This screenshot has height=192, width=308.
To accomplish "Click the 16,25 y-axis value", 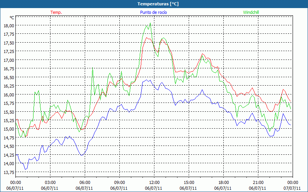I will pos(9,86).
